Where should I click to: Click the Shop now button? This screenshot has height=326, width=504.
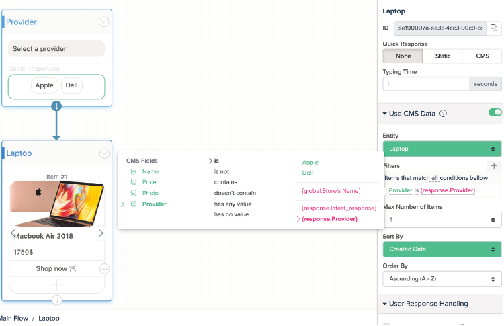pos(56,269)
